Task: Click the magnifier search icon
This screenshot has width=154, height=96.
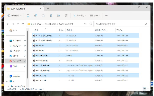Action: (146, 24)
